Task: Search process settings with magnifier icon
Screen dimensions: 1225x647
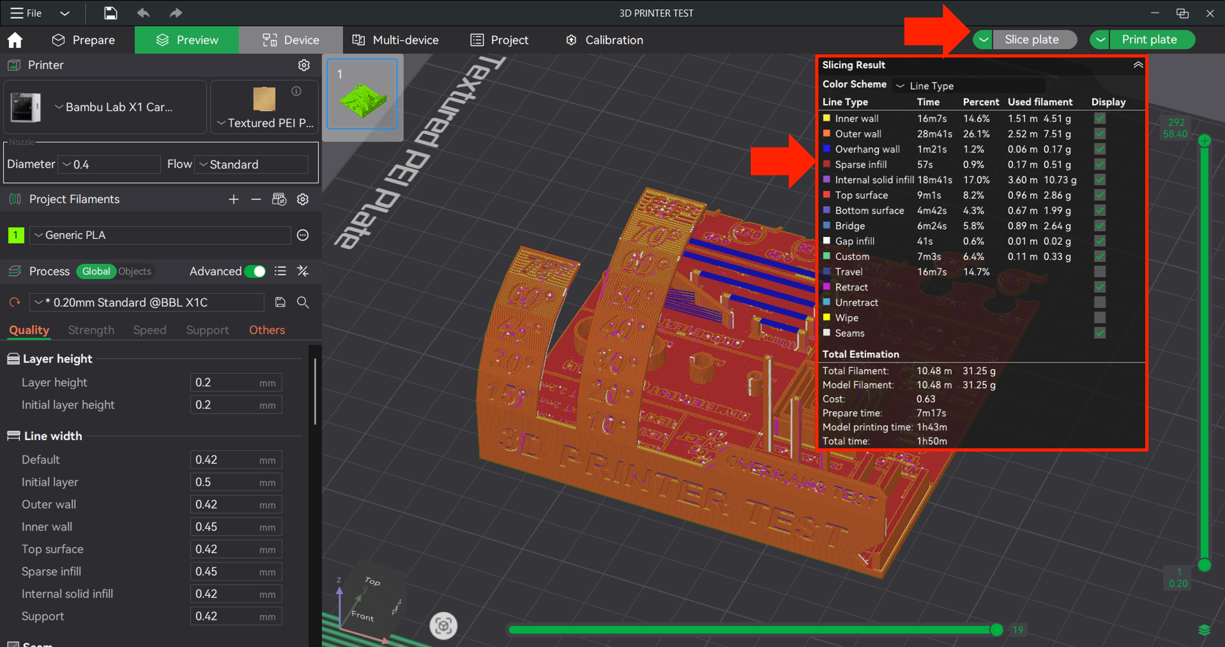Action: pyautogui.click(x=303, y=302)
